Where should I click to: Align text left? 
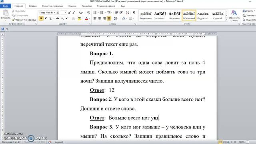[95, 18]
